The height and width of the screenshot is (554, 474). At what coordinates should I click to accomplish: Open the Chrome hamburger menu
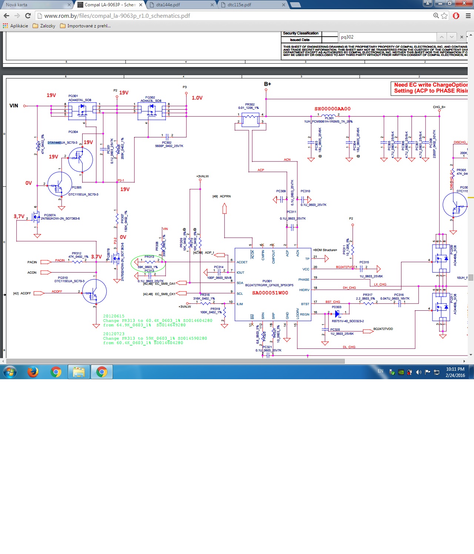click(x=468, y=16)
